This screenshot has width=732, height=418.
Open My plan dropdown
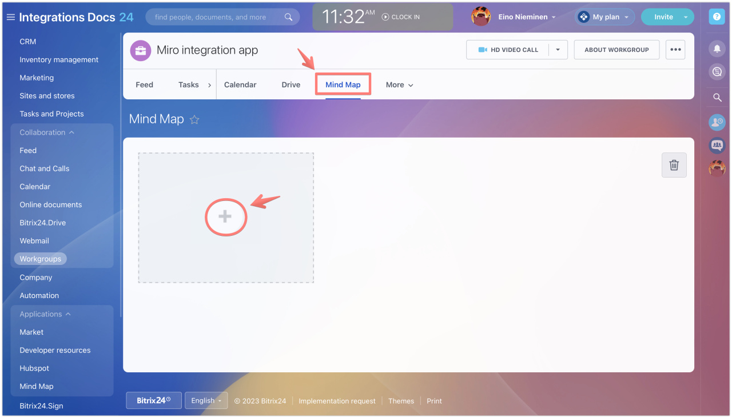point(605,17)
